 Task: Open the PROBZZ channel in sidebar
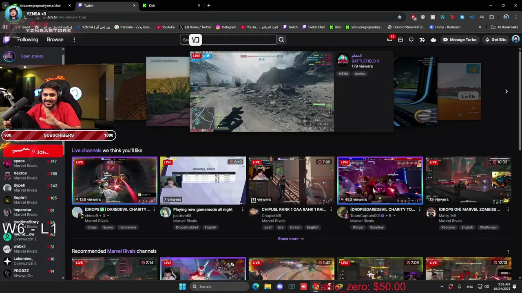tap(32, 273)
